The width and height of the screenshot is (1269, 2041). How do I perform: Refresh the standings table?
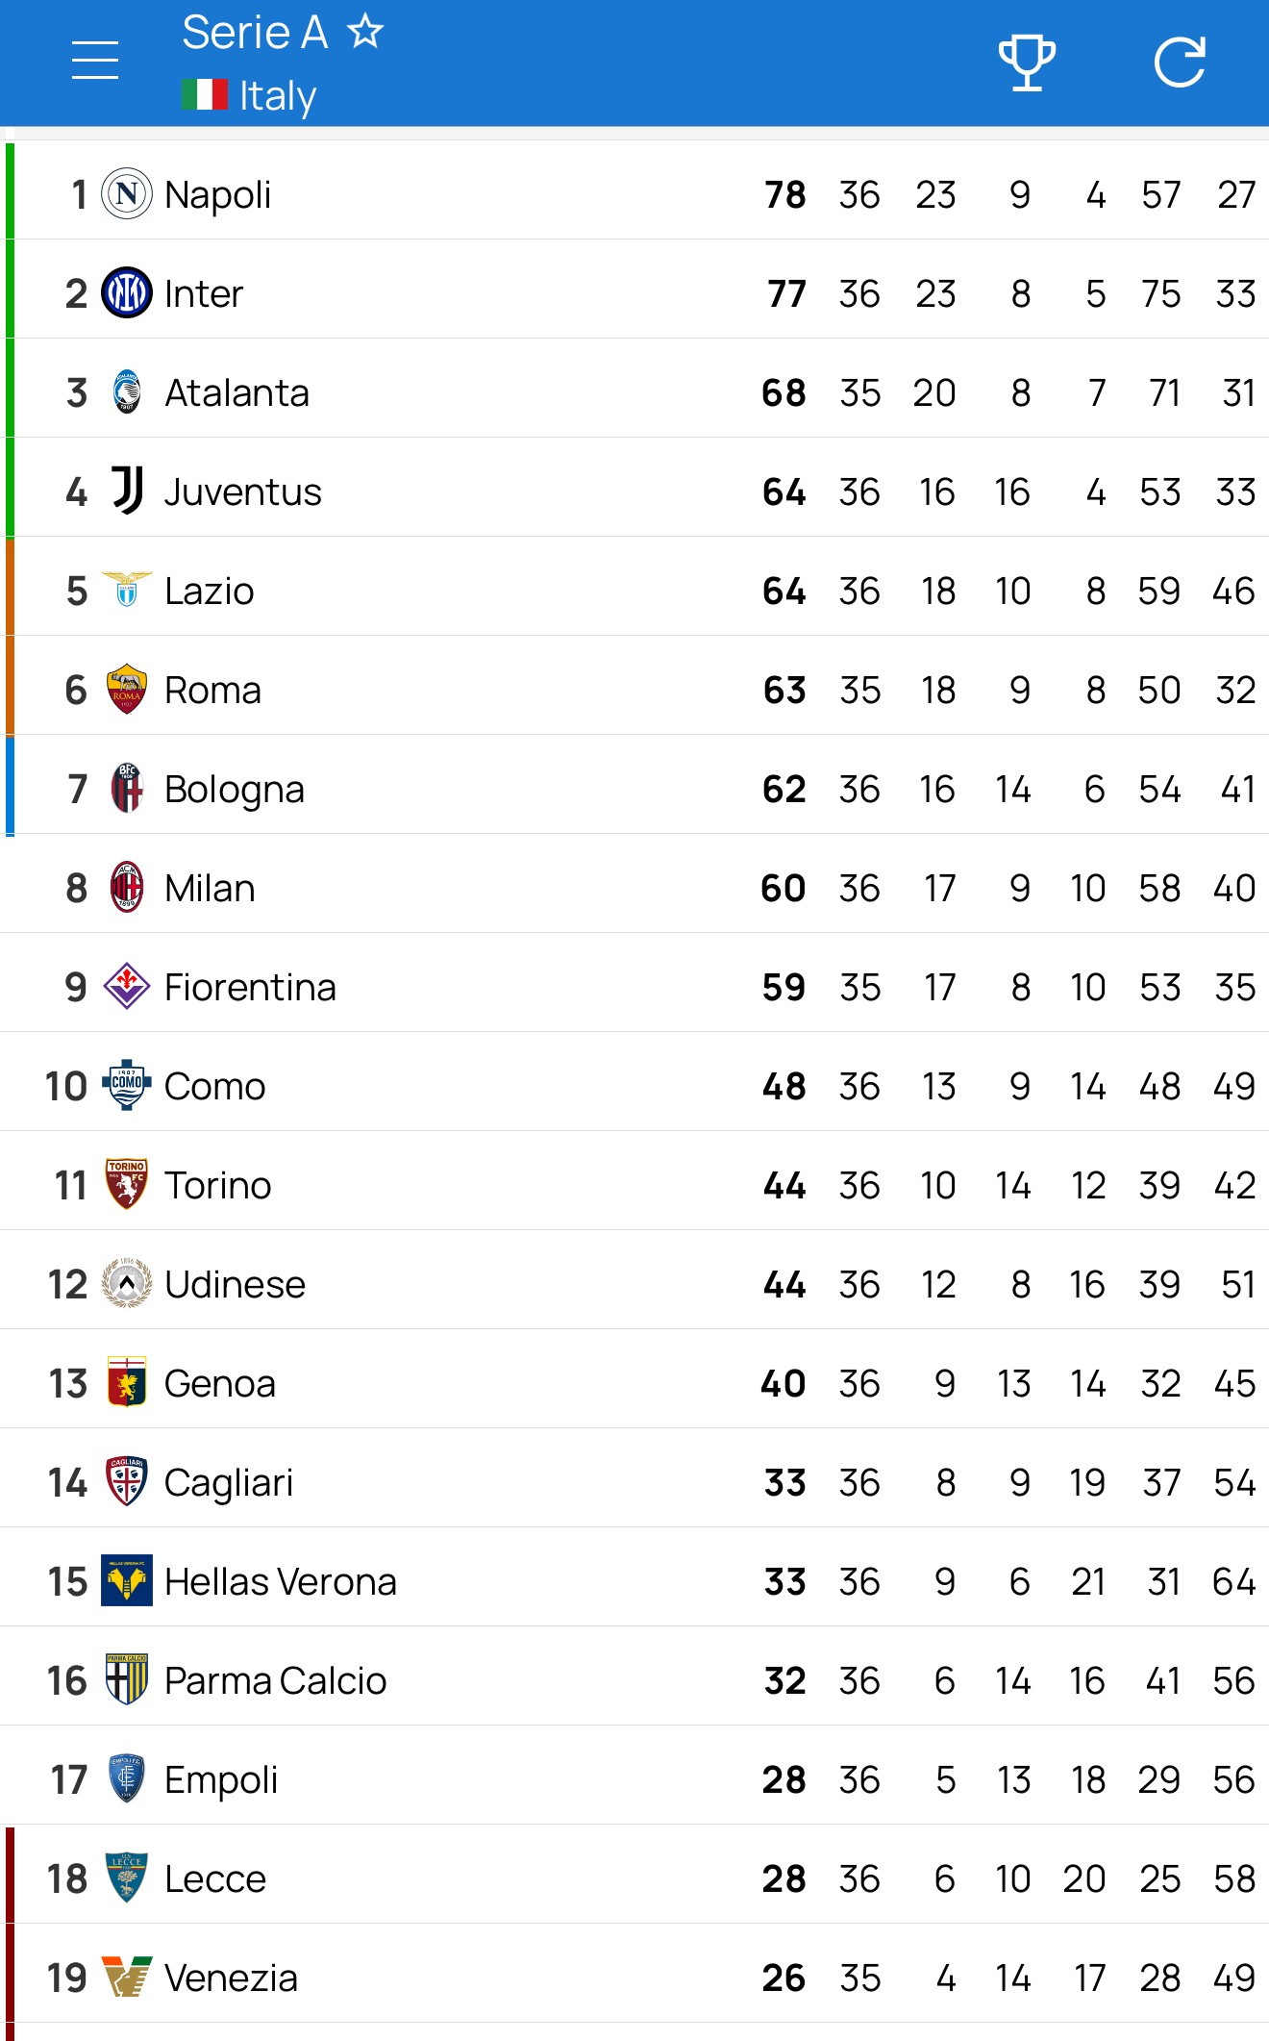click(1180, 63)
